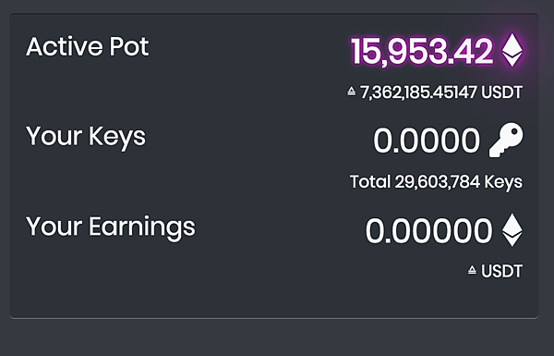Click the approximation symbol before 7,362,185.45147 USDT
The width and height of the screenshot is (554, 356).
point(351,92)
